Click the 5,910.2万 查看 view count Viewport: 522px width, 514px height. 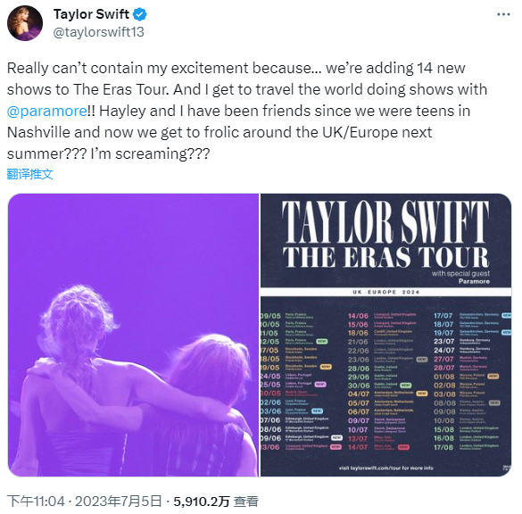pyautogui.click(x=216, y=501)
